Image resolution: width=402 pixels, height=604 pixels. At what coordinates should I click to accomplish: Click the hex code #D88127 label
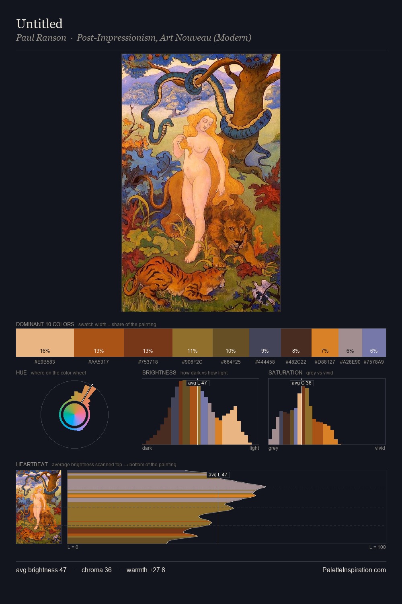tap(325, 362)
